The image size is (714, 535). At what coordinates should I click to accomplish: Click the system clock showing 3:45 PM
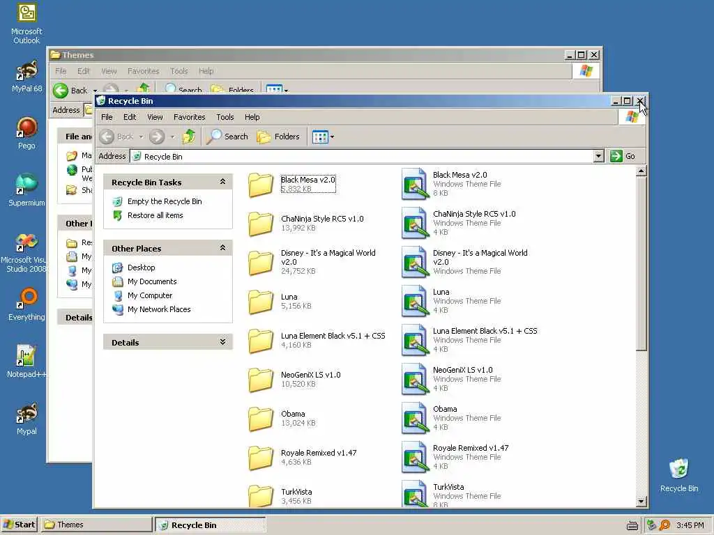point(690,525)
